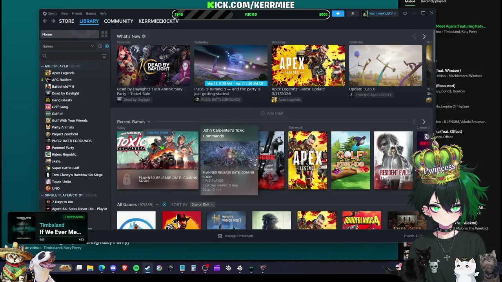Switch to the STORE tab
Screen dimensions: 502x282
[66, 21]
